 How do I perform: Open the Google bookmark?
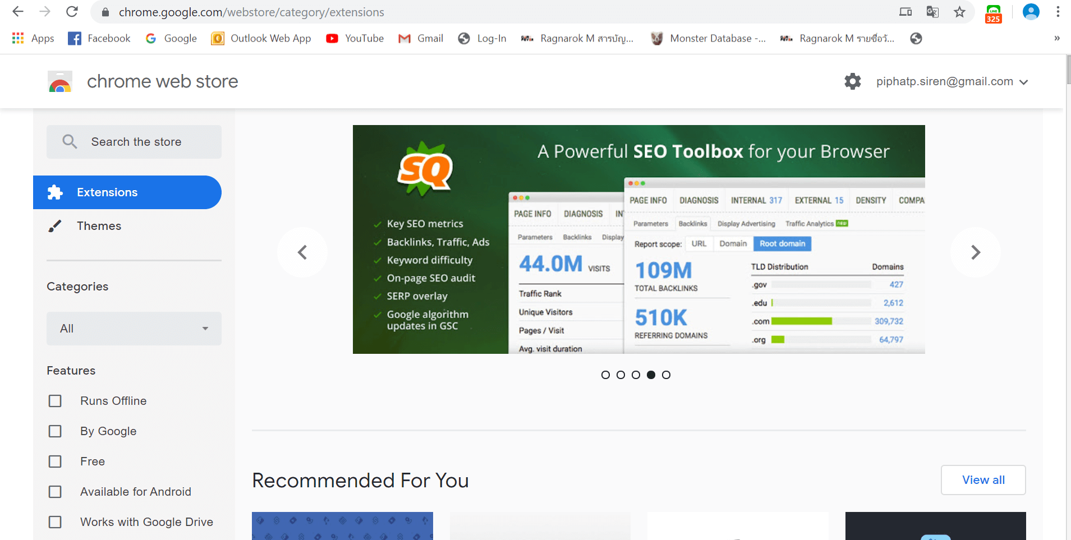pos(171,38)
